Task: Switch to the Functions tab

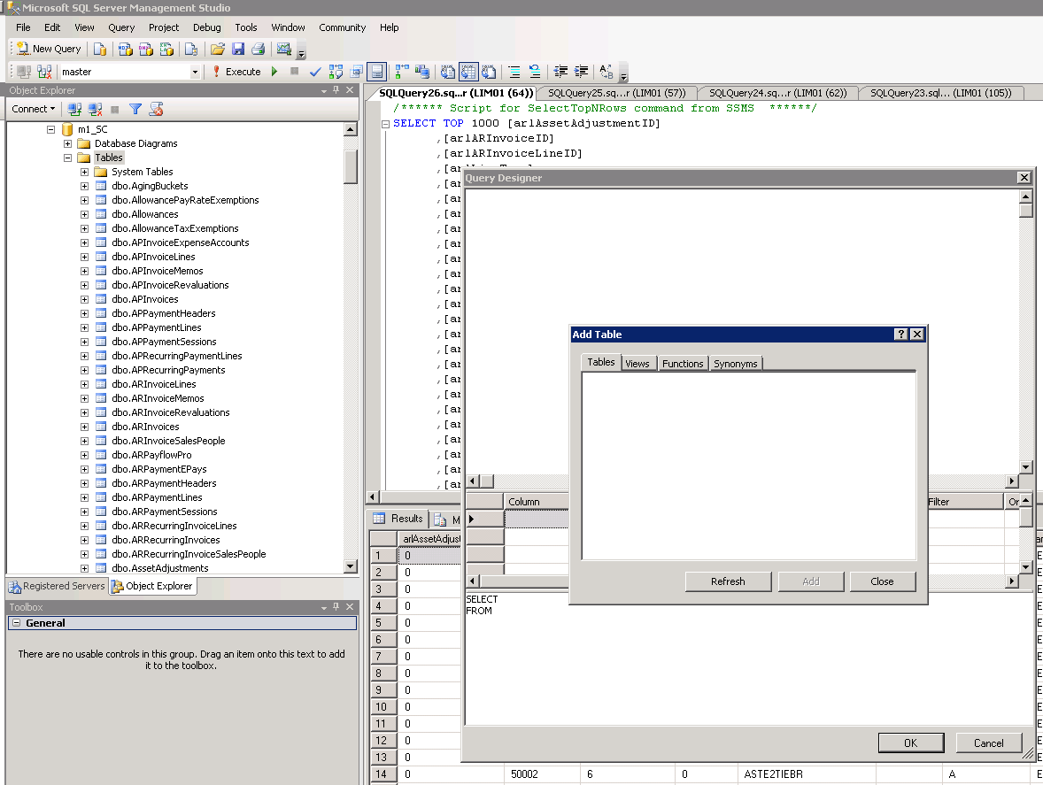Action: coord(683,363)
